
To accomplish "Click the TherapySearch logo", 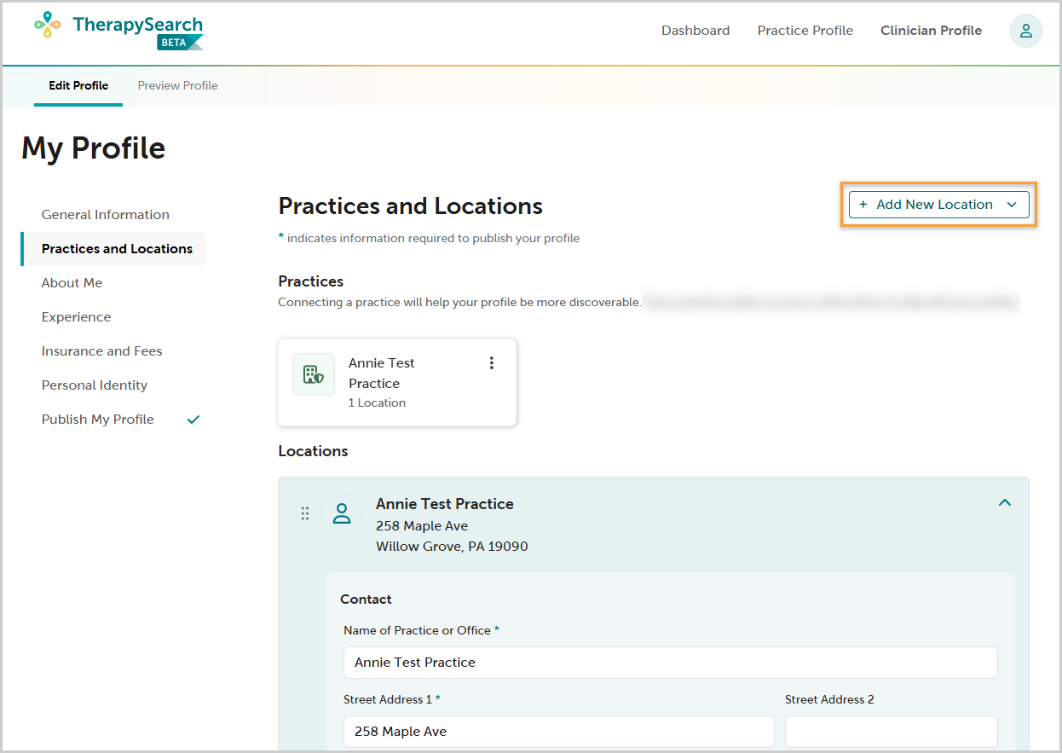I will [118, 31].
